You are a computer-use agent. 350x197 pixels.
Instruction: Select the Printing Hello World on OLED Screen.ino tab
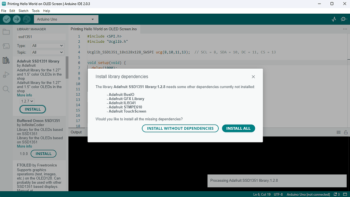(x=104, y=29)
